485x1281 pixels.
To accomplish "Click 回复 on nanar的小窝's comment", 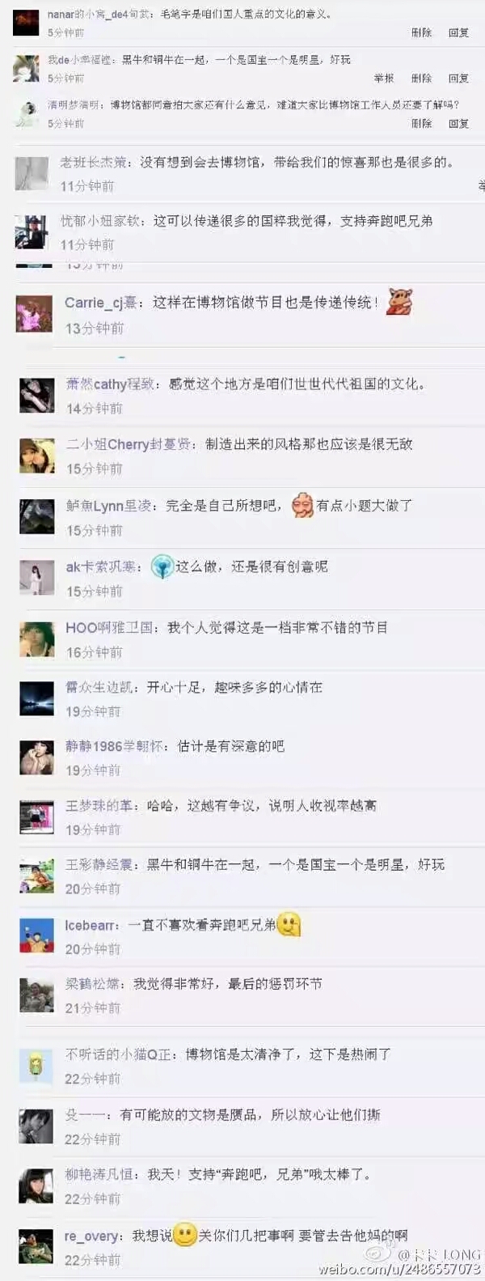I will point(458,33).
